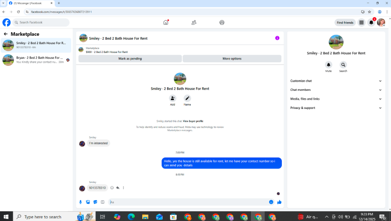
Task: Open the notifications bell
Action: [x=371, y=22]
